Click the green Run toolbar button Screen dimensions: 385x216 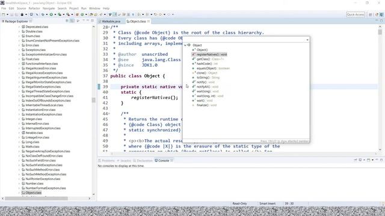point(51,14)
